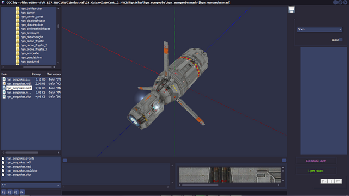This screenshot has width=349, height=196.
Task: Click the Цвет полос button
Action: pyautogui.click(x=316, y=170)
